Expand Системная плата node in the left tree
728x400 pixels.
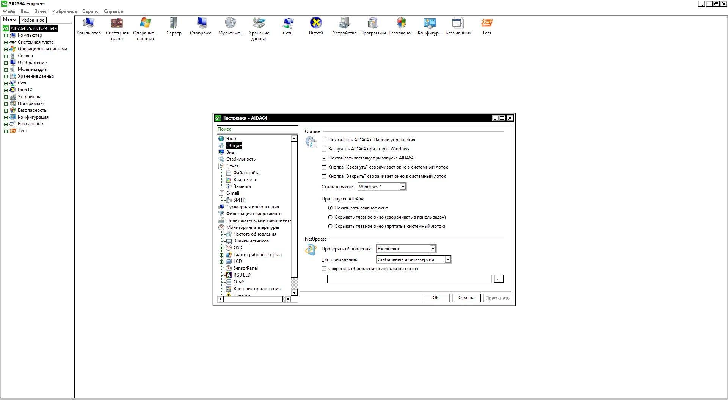pyautogui.click(x=6, y=42)
